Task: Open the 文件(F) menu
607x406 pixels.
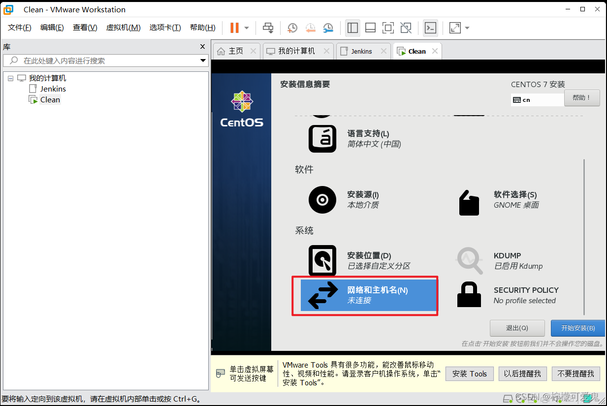Action: pos(20,28)
